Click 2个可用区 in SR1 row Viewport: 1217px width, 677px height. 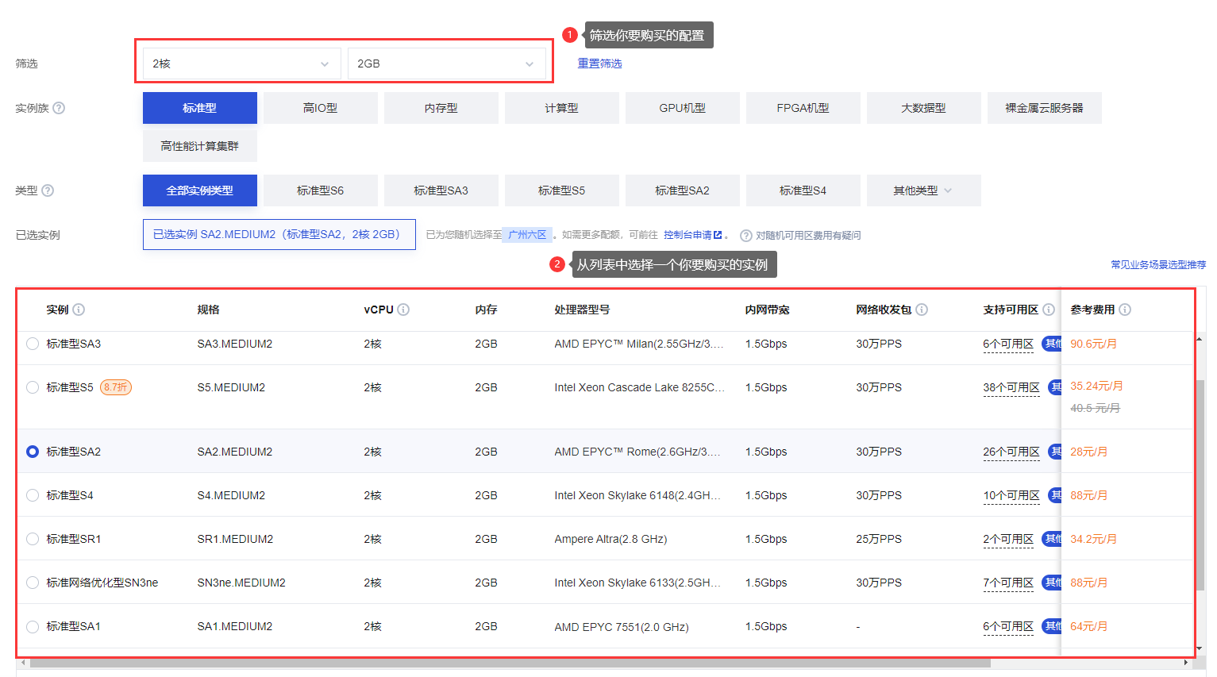coord(1008,539)
